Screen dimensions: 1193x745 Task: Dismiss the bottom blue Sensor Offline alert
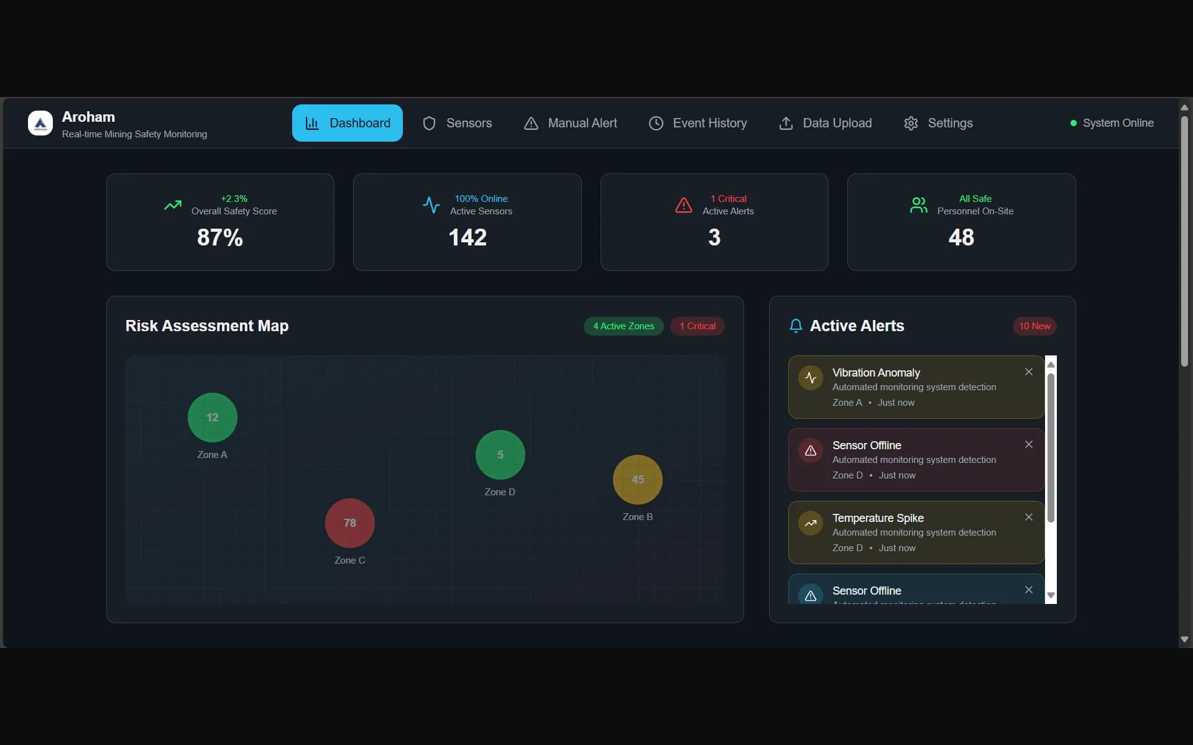[x=1029, y=590]
